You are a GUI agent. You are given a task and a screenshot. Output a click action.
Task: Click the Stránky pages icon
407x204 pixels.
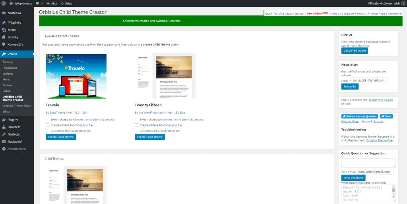coord(4,37)
